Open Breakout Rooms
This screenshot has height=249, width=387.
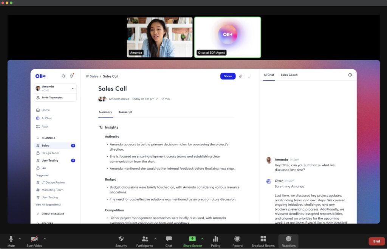coord(263,241)
